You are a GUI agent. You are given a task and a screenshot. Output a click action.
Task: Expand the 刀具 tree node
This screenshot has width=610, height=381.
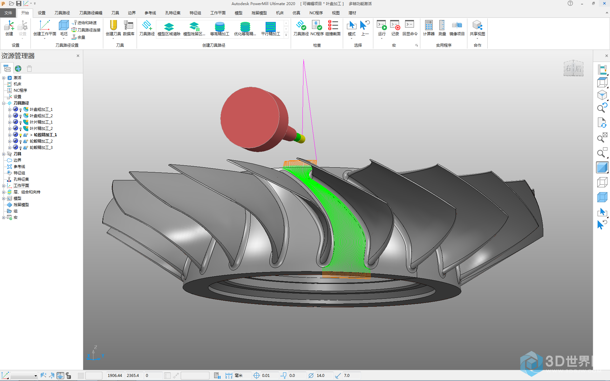tap(4, 154)
